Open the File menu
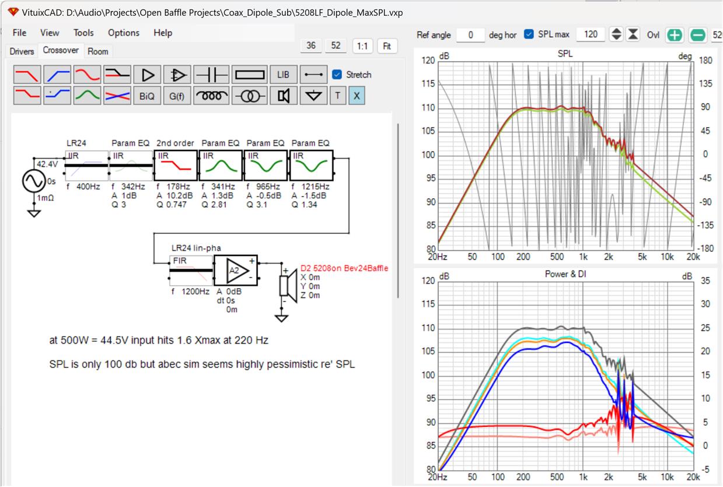The image size is (723, 487). pyautogui.click(x=19, y=33)
